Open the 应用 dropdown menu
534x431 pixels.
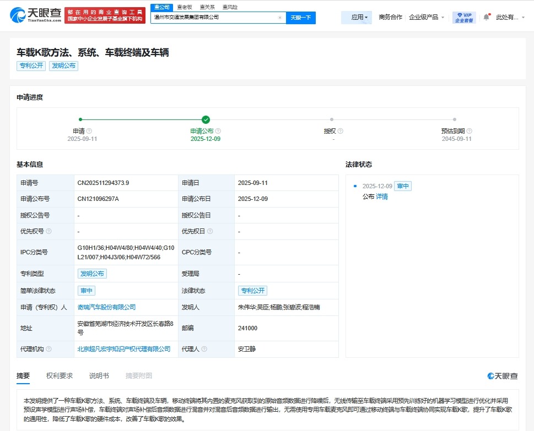click(356, 17)
